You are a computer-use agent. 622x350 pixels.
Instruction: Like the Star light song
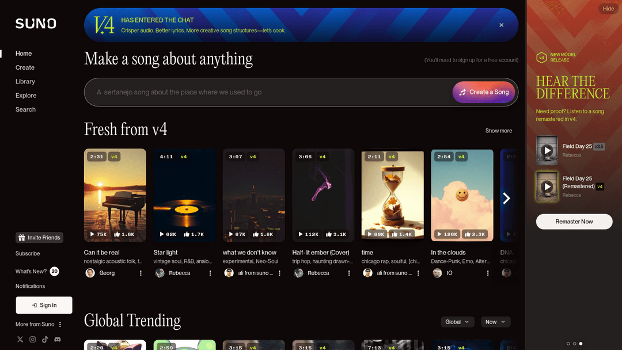coord(194,234)
